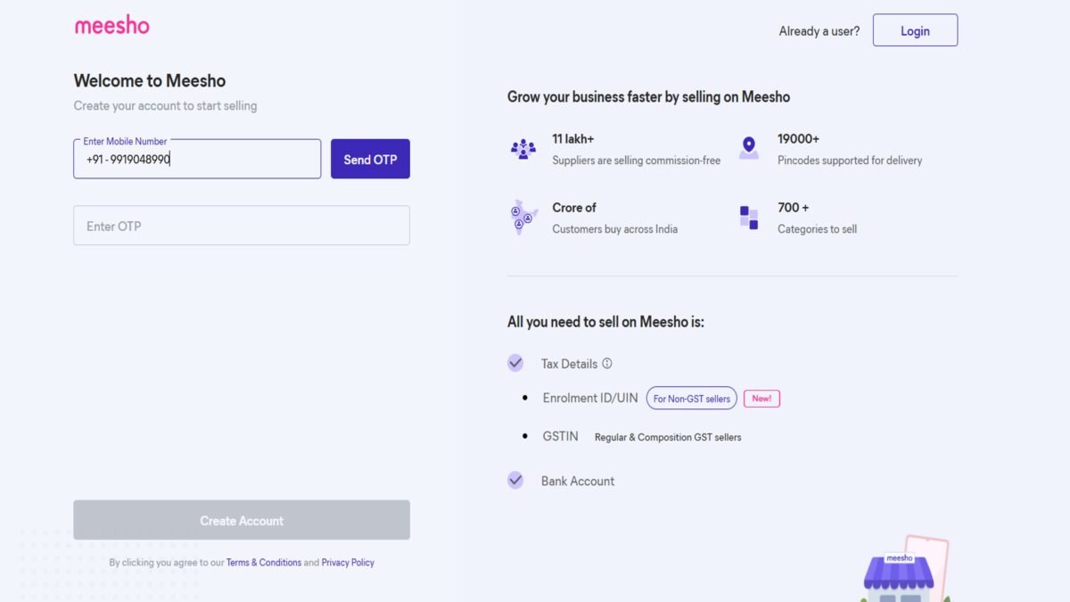Viewport: 1070px width, 602px height.
Task: Click the '700 +' text
Action: [x=794, y=208]
